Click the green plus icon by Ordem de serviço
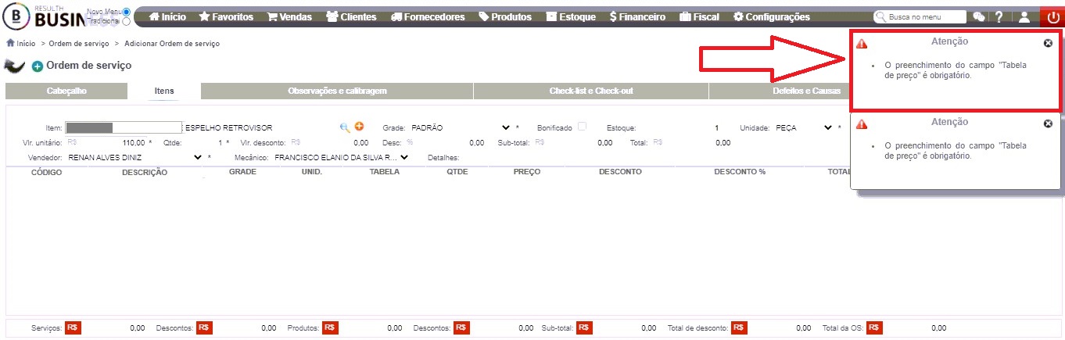The width and height of the screenshot is (1065, 340). click(38, 66)
